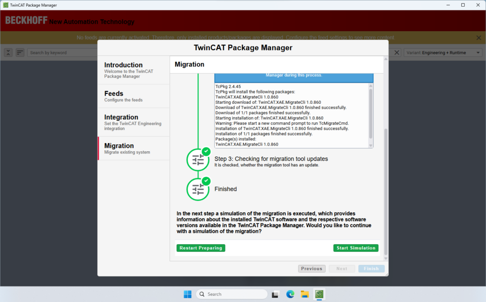Click the 'Step 3: Checking for migration tool updates' heading
Viewport: 486px width, 302px height.
point(271,159)
